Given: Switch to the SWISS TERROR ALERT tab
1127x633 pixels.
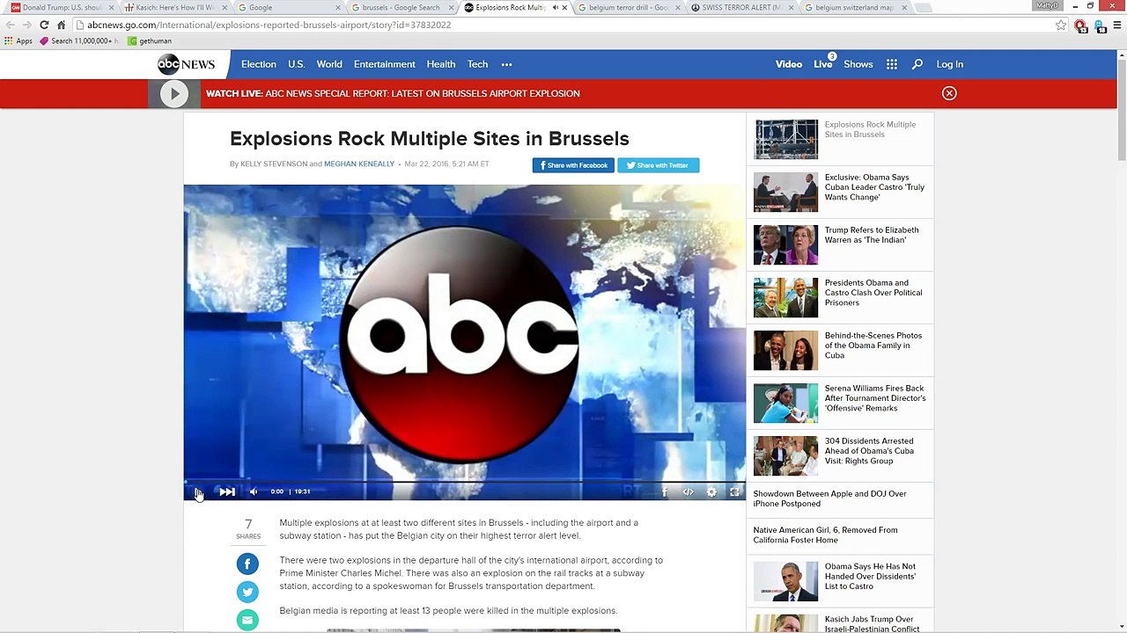Looking at the screenshot, I should [x=741, y=8].
